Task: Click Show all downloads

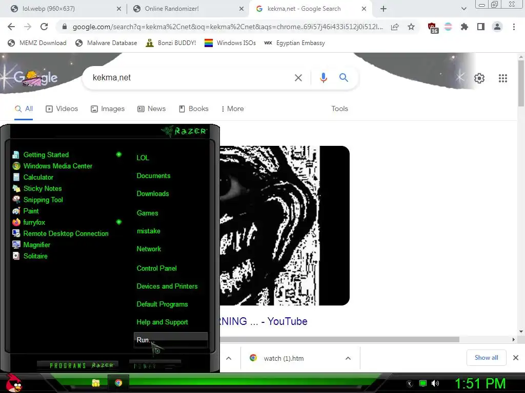Action: click(x=486, y=358)
